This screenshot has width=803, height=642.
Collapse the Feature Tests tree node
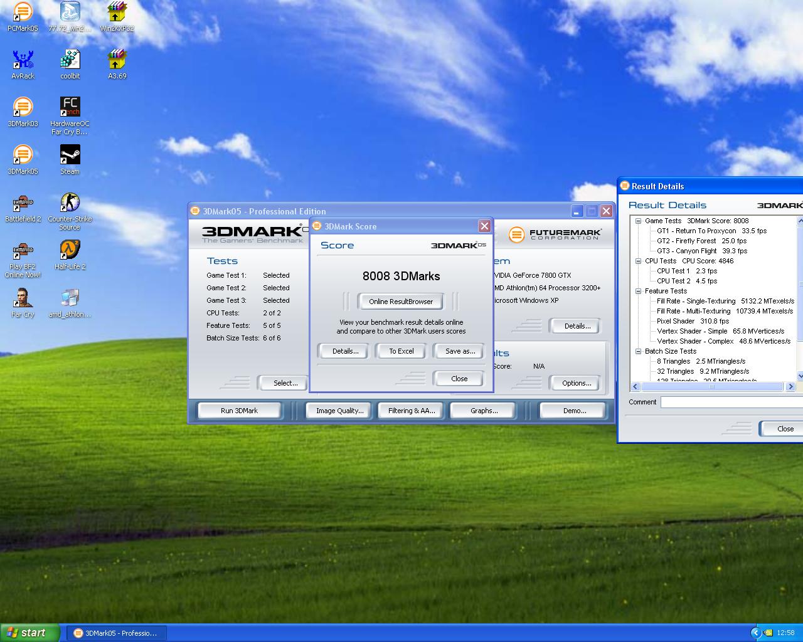click(x=638, y=291)
